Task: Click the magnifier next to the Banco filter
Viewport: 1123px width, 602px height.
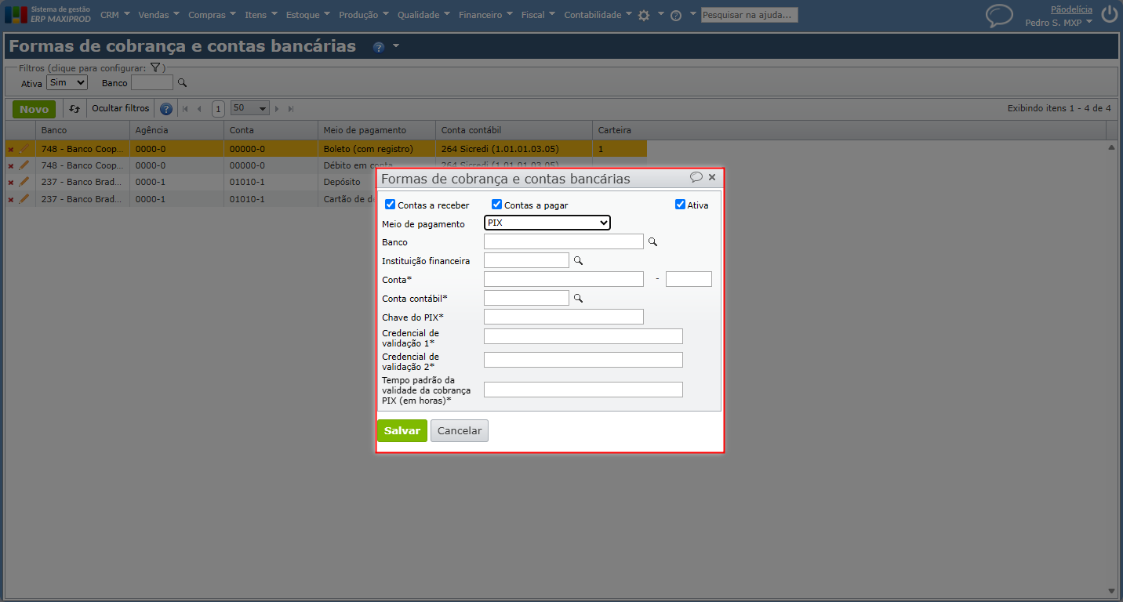Action: (x=182, y=82)
